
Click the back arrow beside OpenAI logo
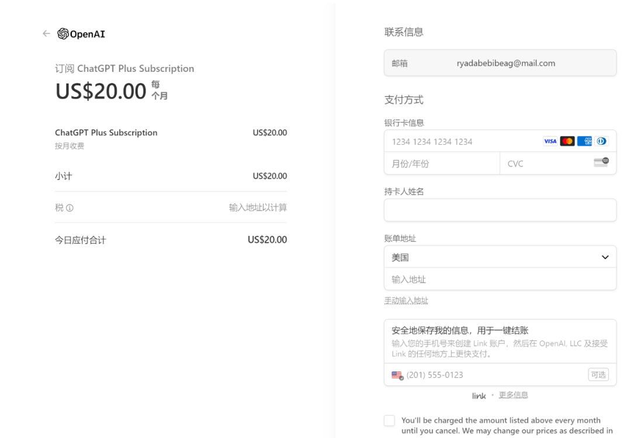click(46, 34)
